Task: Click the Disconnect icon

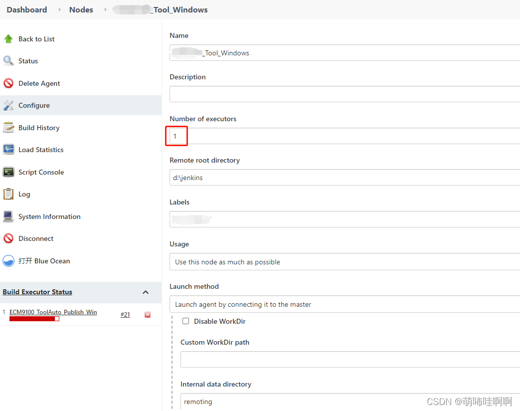Action: 8,238
